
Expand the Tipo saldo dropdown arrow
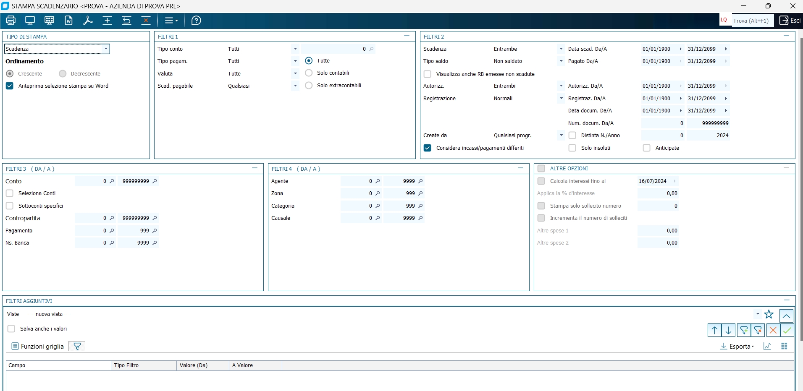[561, 61]
